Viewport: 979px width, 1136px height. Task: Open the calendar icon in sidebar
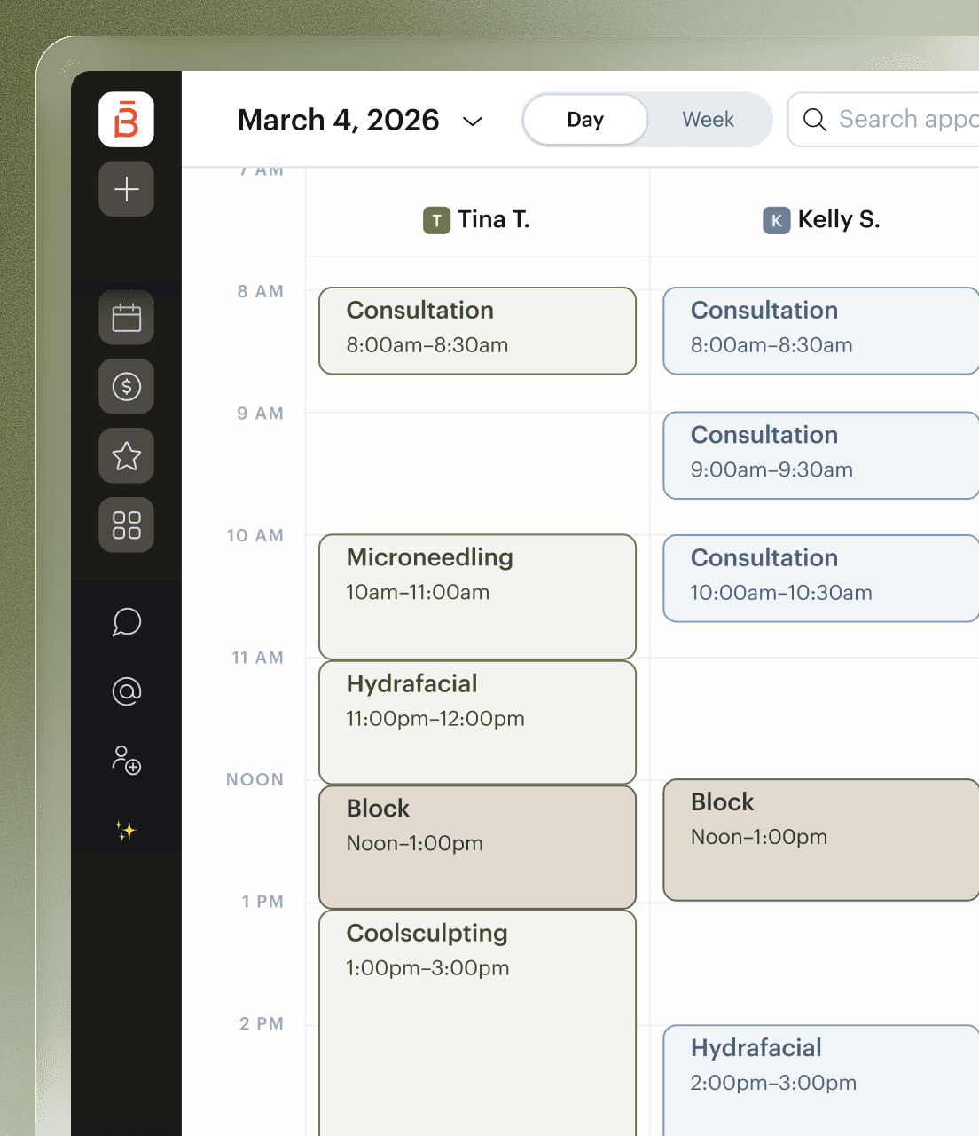126,318
